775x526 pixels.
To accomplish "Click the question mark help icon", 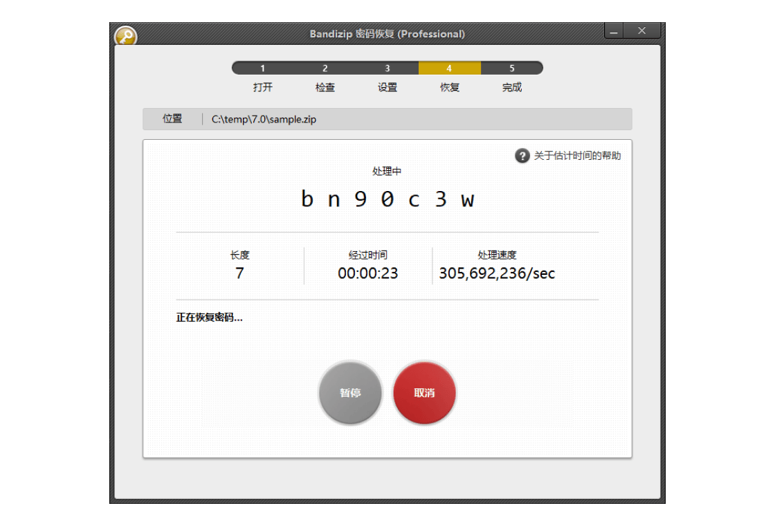I will [522, 156].
